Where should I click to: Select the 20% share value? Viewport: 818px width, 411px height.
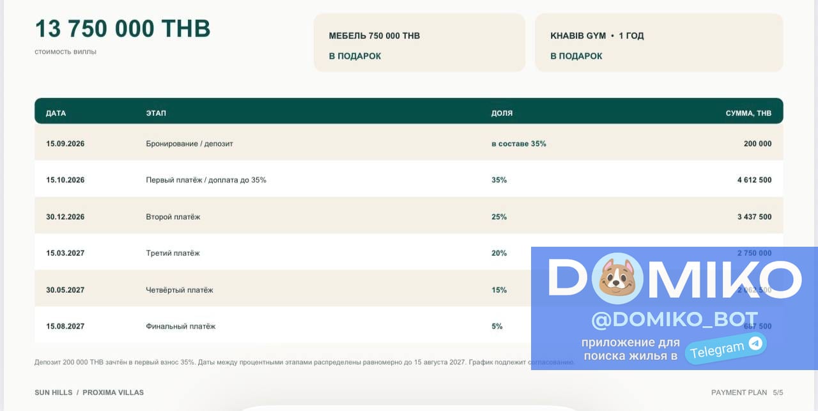click(x=499, y=253)
